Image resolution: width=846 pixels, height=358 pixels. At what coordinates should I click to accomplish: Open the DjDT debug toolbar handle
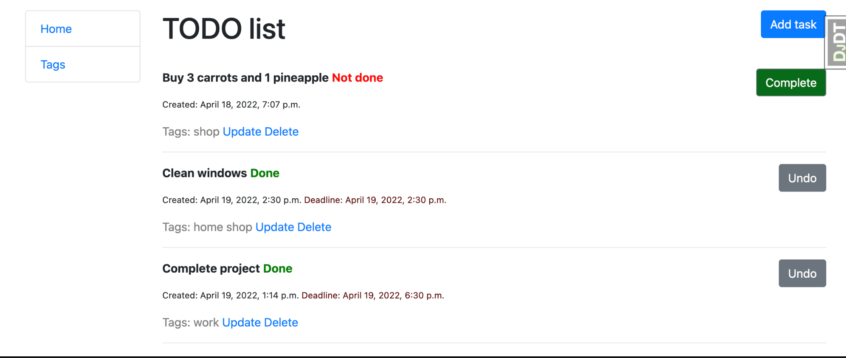pyautogui.click(x=836, y=42)
